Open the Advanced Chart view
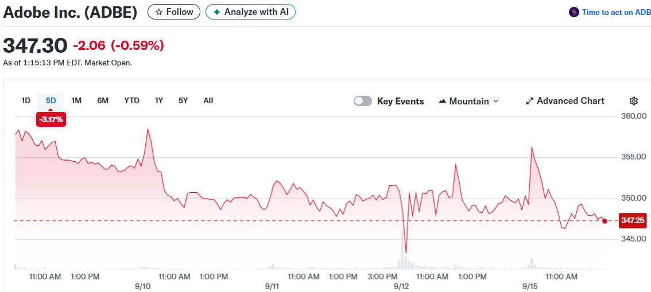The height and width of the screenshot is (292, 651). point(565,101)
